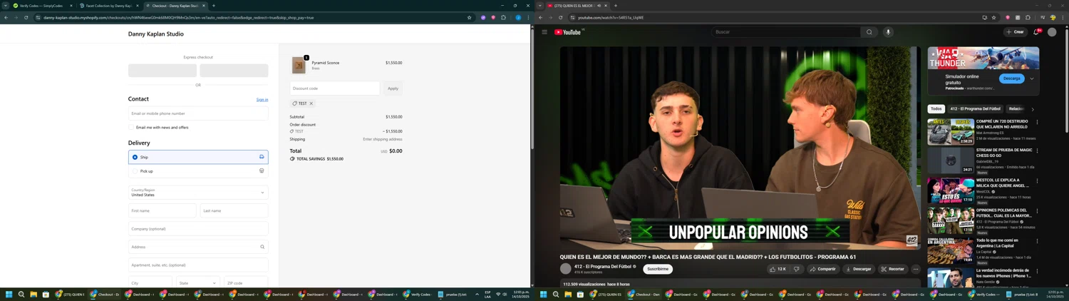Click the Recortar clip button

pos(892,269)
